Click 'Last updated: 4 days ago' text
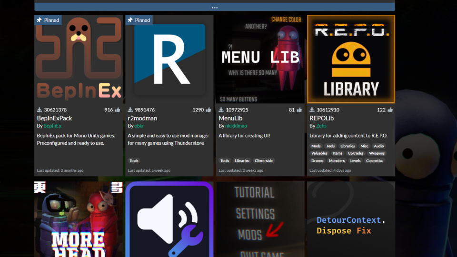457x257 pixels. 330,170
